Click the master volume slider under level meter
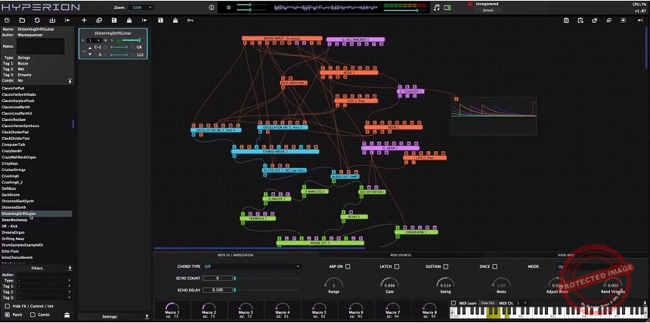650x323 pixels. [x=404, y=11]
